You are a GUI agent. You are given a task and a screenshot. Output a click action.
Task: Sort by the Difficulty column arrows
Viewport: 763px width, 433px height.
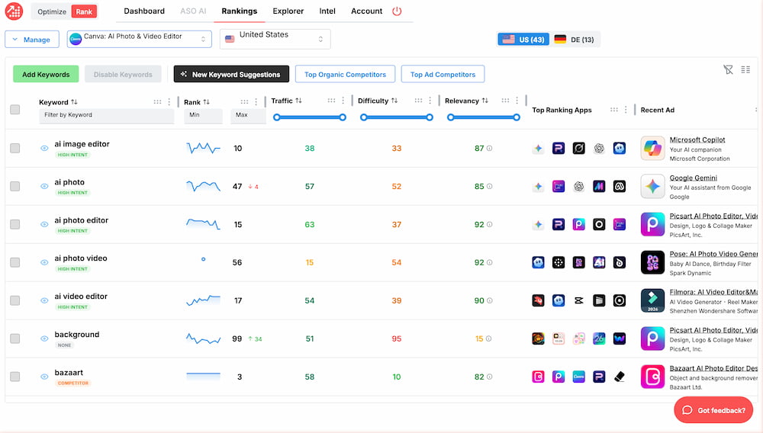[394, 101]
